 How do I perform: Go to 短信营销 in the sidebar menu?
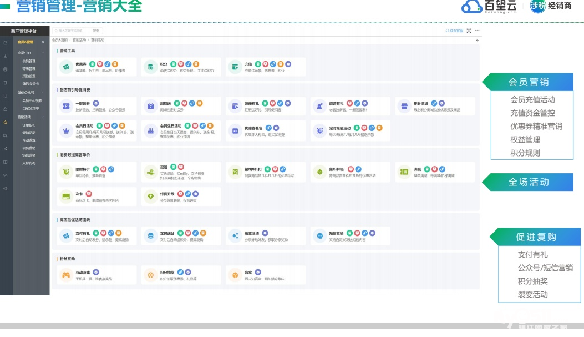coord(29,155)
